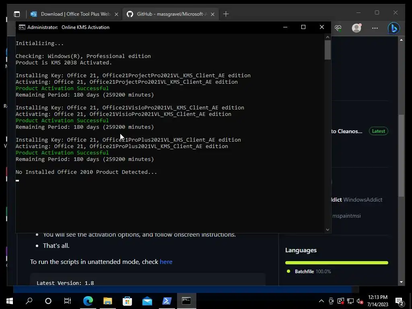
Task: Open Action Center notifications icon
Action: coord(399,301)
